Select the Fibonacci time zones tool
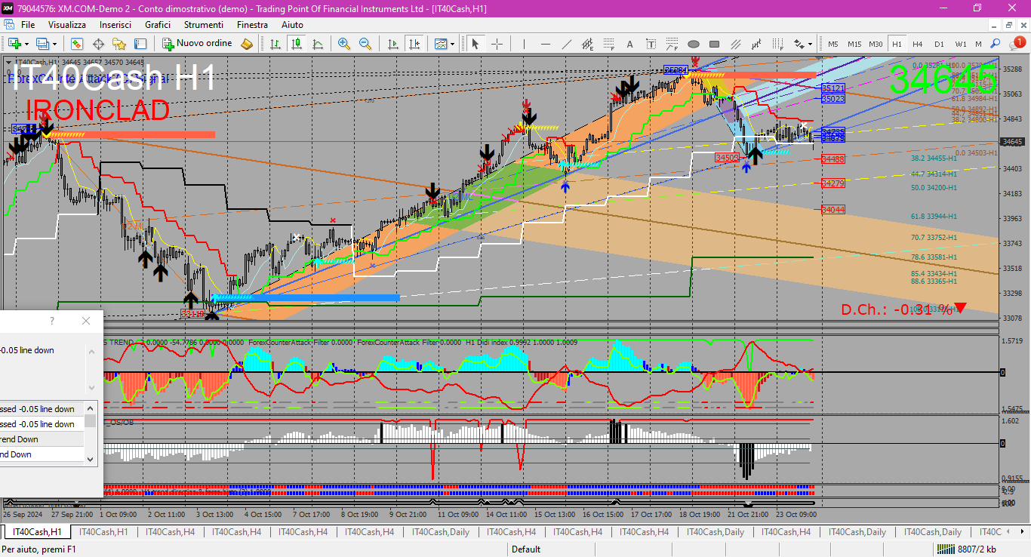This screenshot has width=1031, height=557. point(778,44)
